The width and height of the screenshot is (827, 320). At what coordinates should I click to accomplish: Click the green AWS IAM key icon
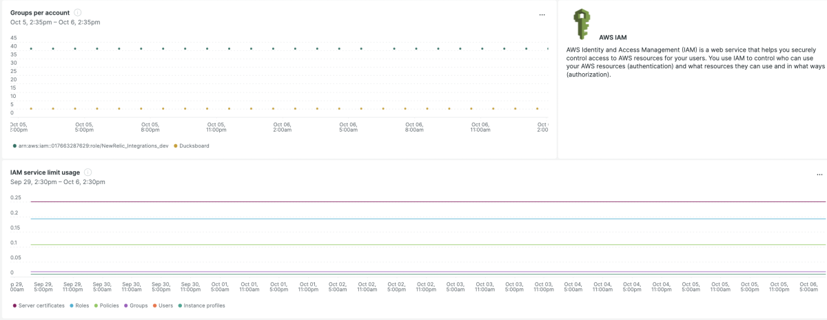[582, 24]
